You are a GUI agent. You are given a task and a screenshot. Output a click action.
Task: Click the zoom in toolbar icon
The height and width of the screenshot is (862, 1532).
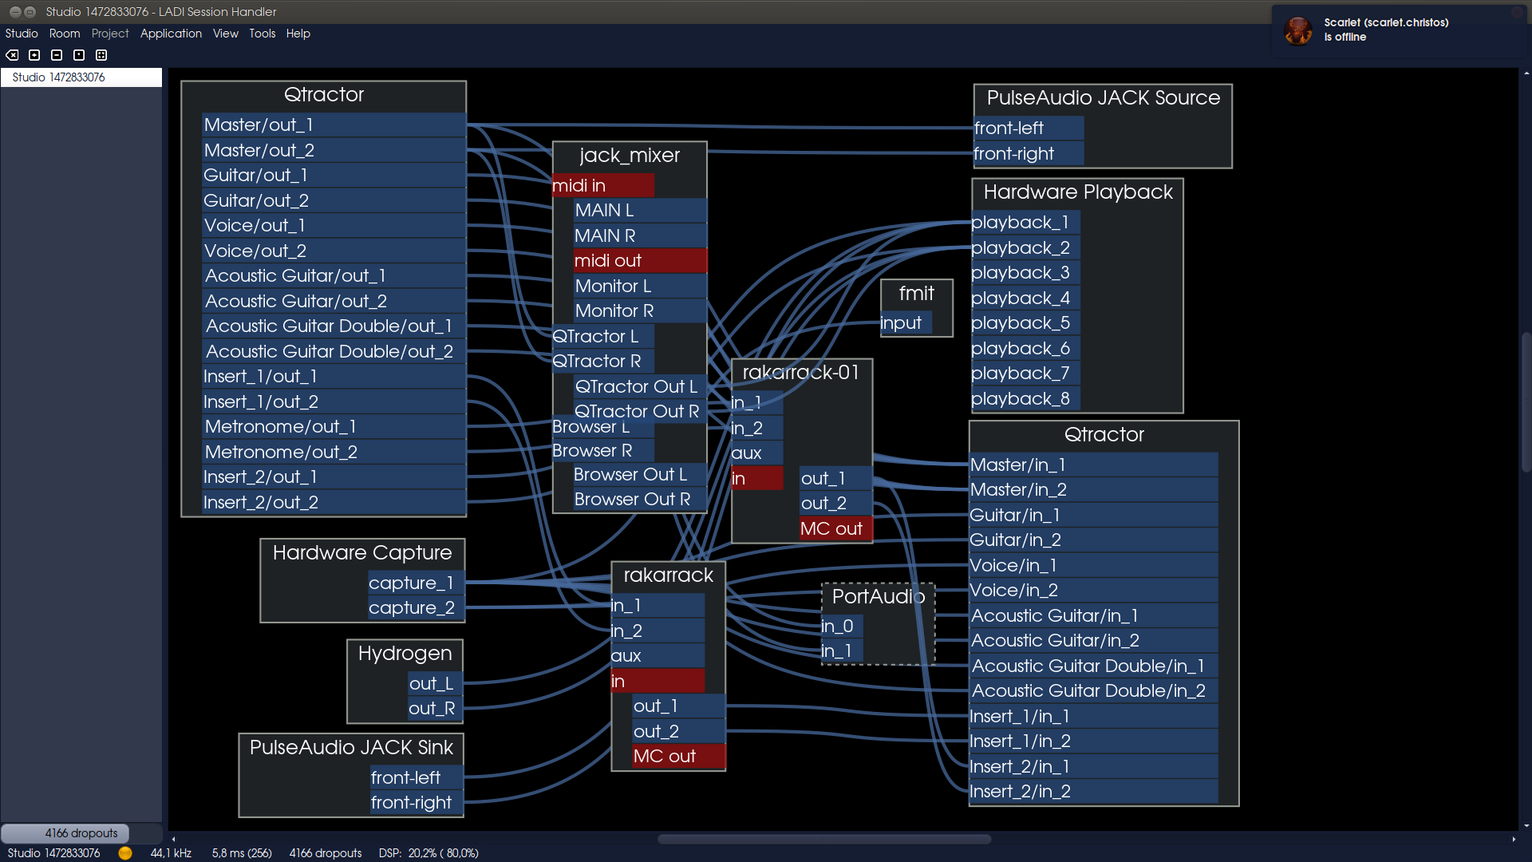[34, 55]
